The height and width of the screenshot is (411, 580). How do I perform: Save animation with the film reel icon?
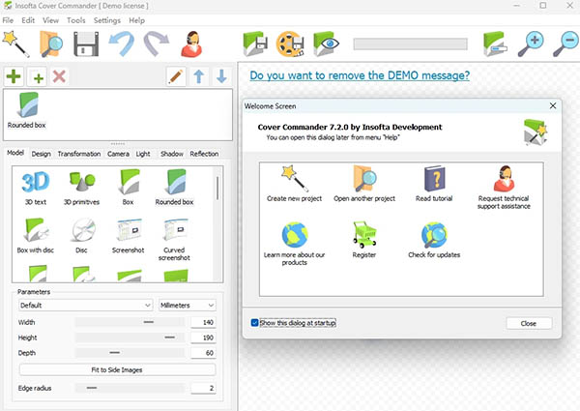click(x=290, y=44)
